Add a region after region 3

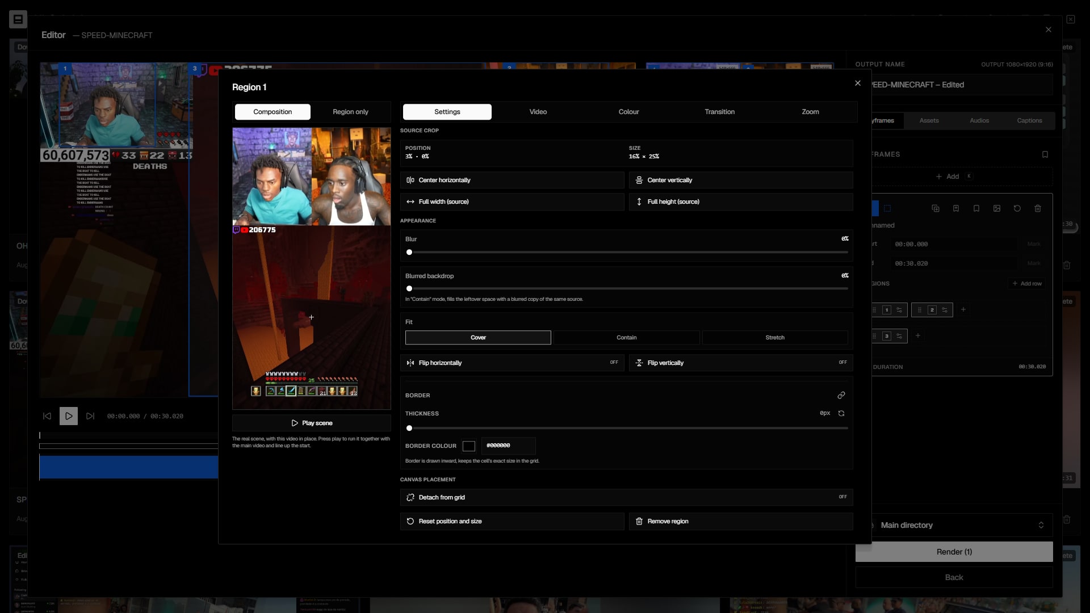click(x=918, y=335)
